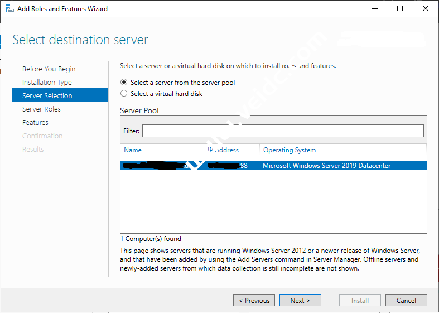Screen dimensions: 439x313
Task: Proceed with the Next button
Action: (300, 301)
